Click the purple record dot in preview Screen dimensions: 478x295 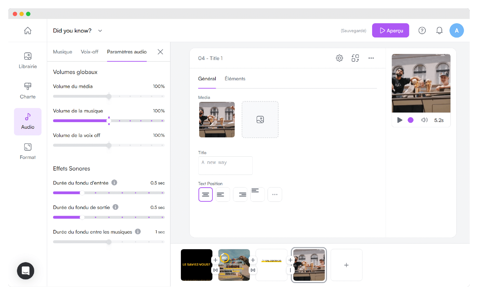(x=411, y=120)
